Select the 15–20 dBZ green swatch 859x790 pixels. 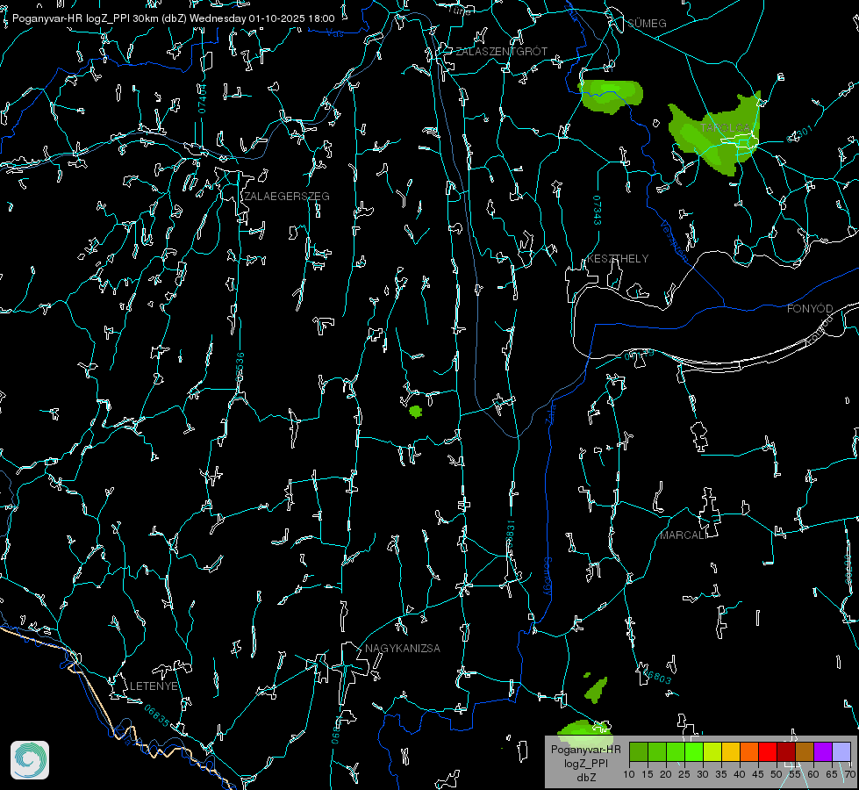[x=657, y=751]
